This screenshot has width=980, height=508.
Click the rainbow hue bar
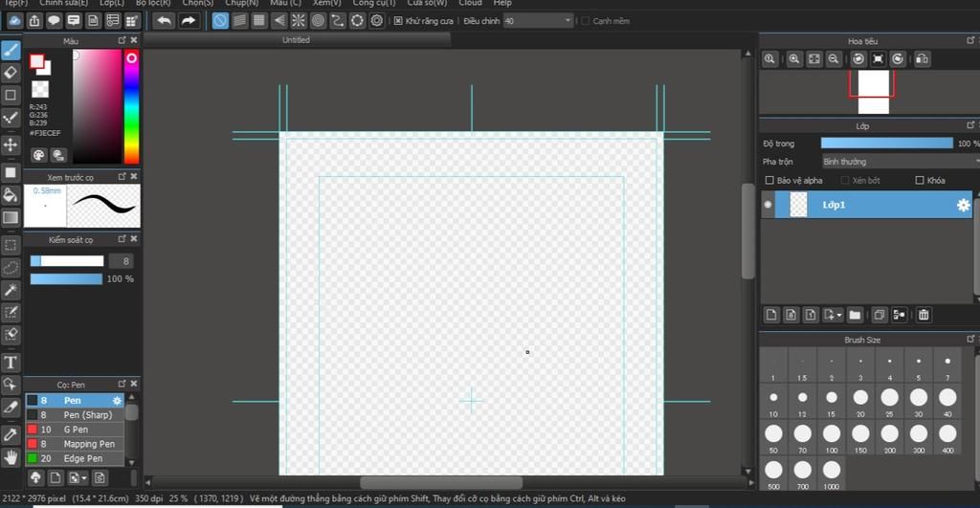[131, 107]
